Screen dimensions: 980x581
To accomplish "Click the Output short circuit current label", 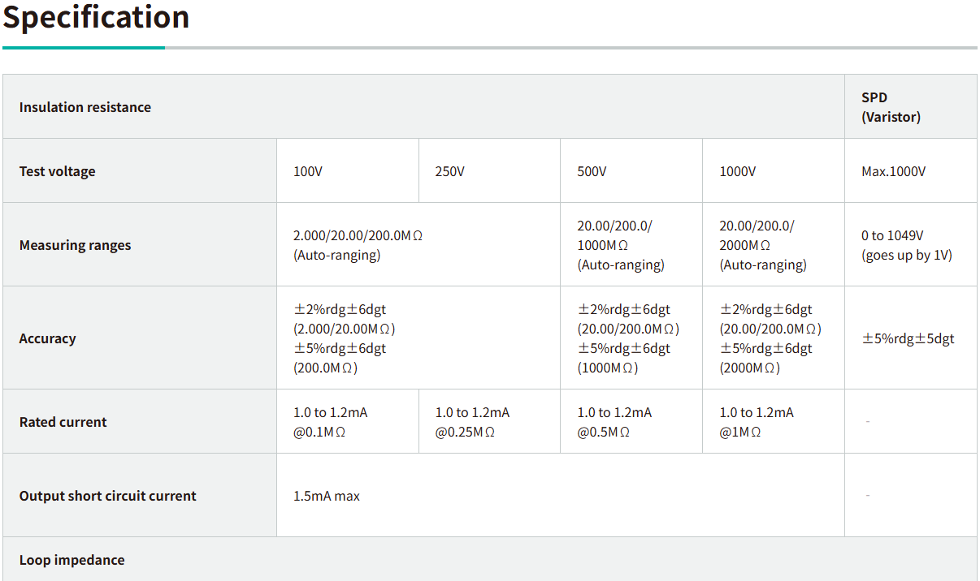I will click(107, 496).
